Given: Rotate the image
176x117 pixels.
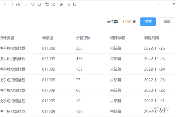Looking at the screenshot, I should (47, 4).
